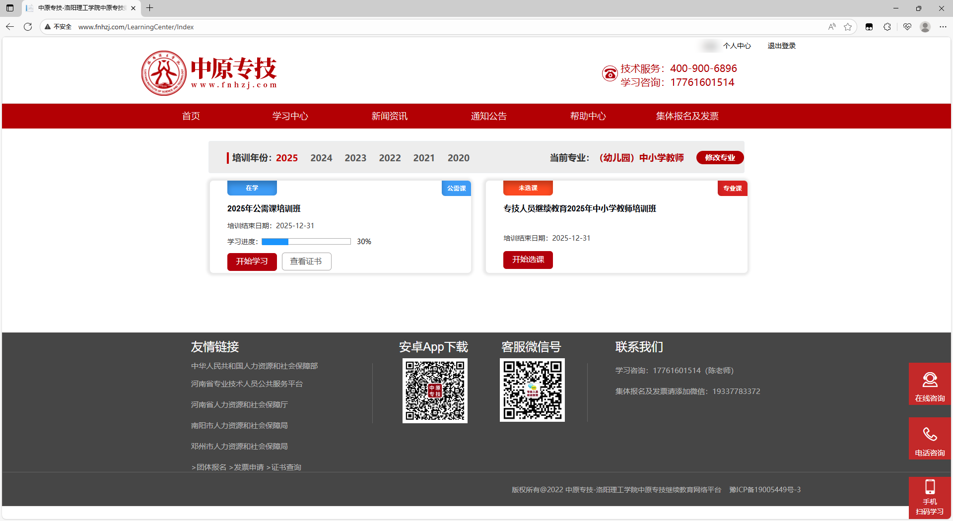Open the 2025年公需课培训班 course title
This screenshot has width=953, height=521.
tap(264, 208)
